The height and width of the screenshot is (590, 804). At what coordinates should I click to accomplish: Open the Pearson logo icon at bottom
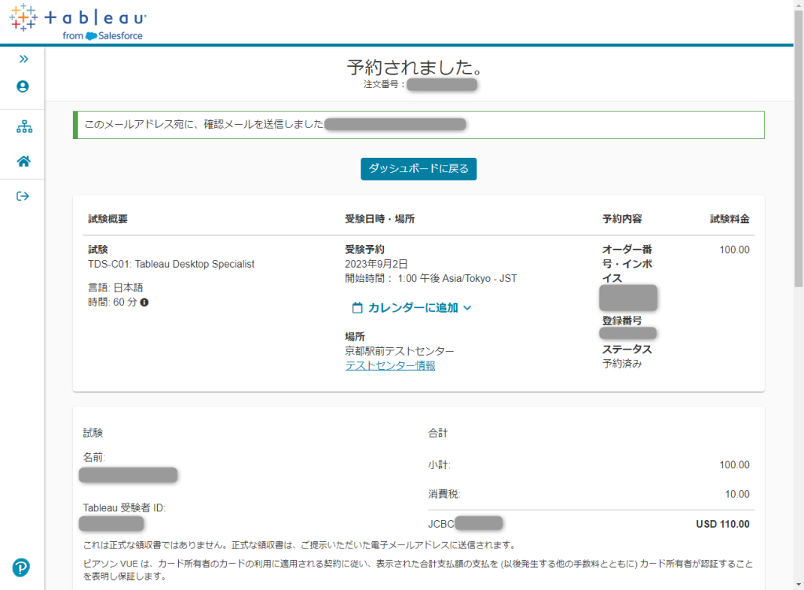(21, 567)
